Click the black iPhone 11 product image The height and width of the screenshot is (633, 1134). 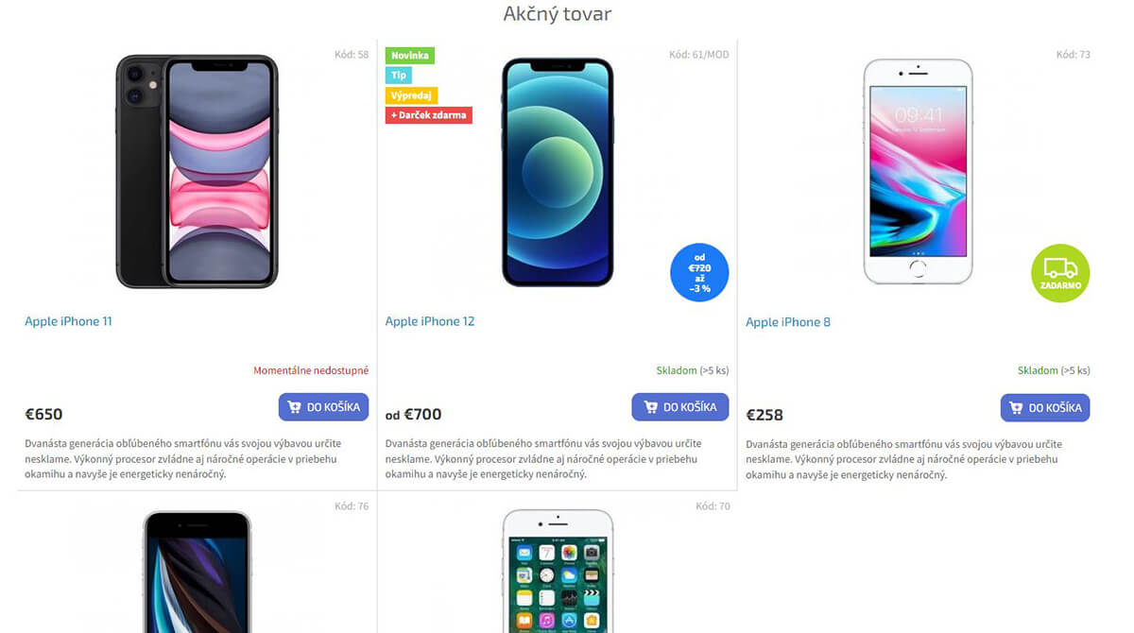pos(197,171)
